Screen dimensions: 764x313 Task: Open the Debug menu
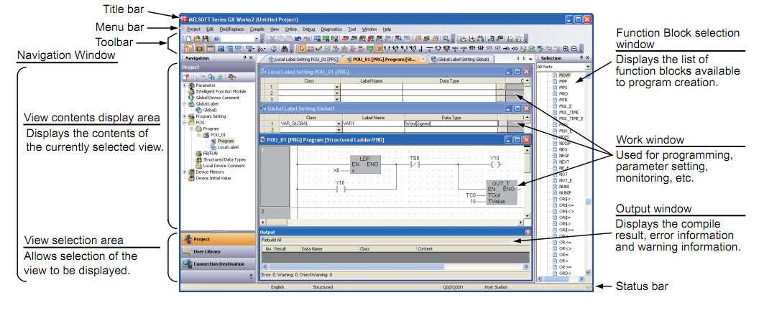tap(309, 29)
